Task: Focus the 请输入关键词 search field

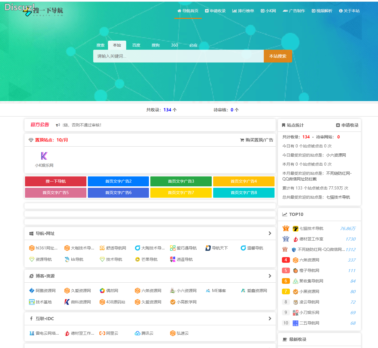Action: (x=178, y=56)
